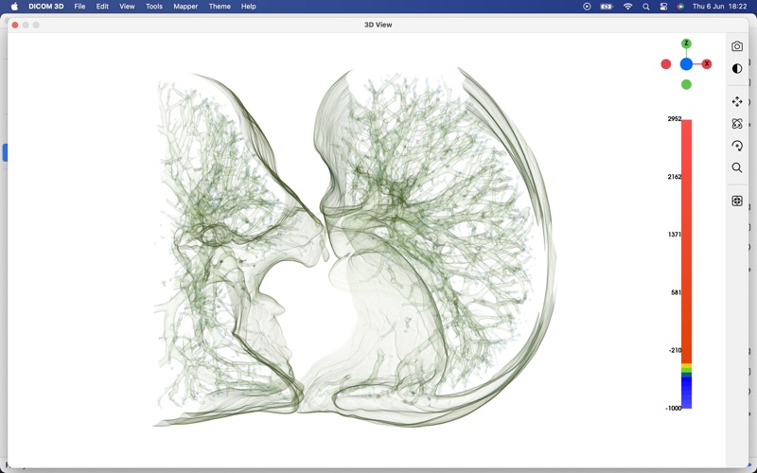Image resolution: width=757 pixels, height=473 pixels.
Task: Open the Edit menu
Action: 102,7
